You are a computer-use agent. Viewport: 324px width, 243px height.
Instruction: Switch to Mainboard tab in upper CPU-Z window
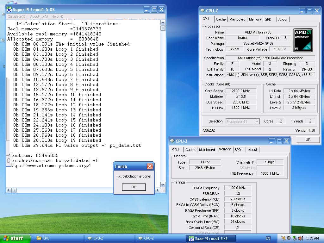pyautogui.click(x=237, y=19)
